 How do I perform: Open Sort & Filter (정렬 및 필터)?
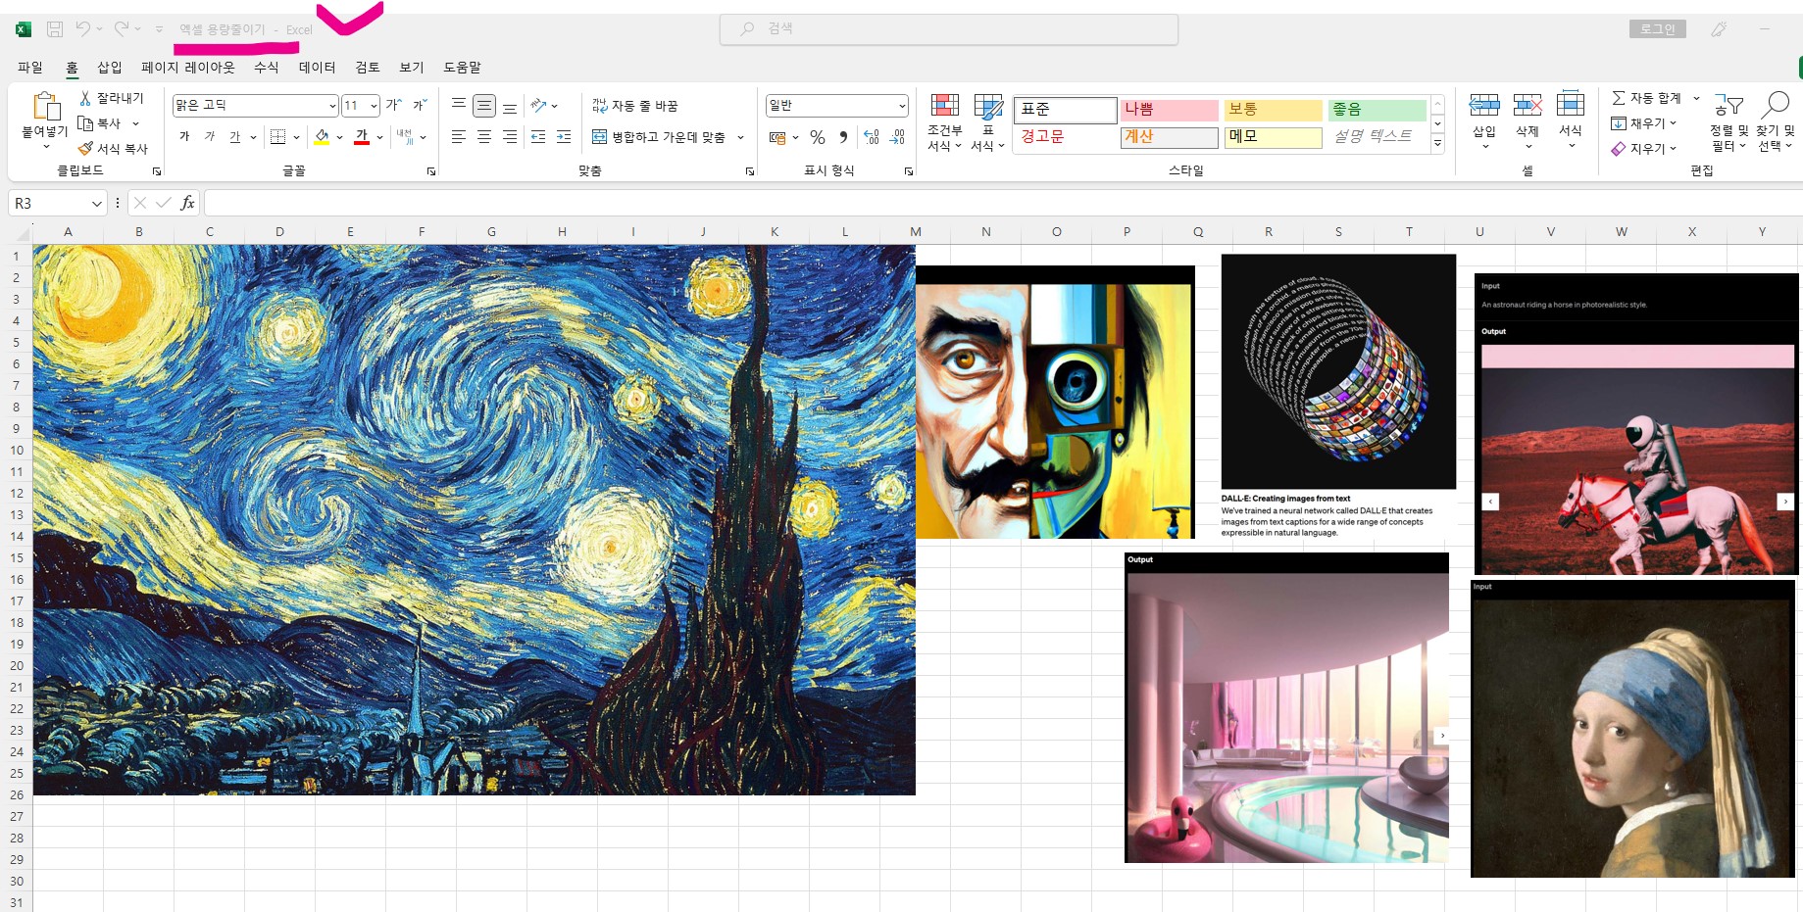[1728, 123]
